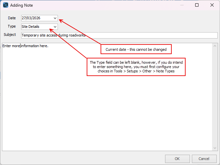Click inside the note body text area
220x165 pixels.
107,97
